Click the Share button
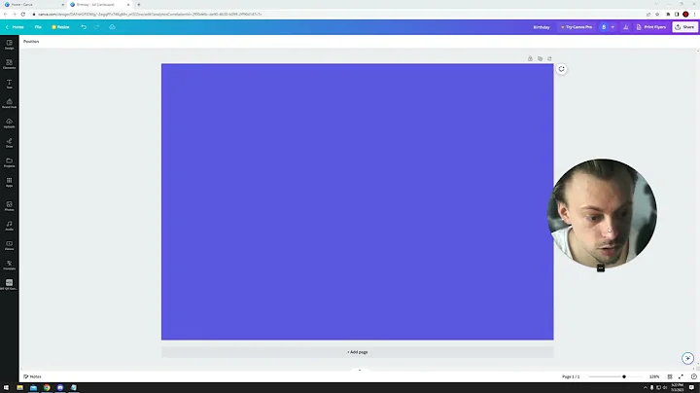Screen dimensions: 700x393 (x=684, y=27)
